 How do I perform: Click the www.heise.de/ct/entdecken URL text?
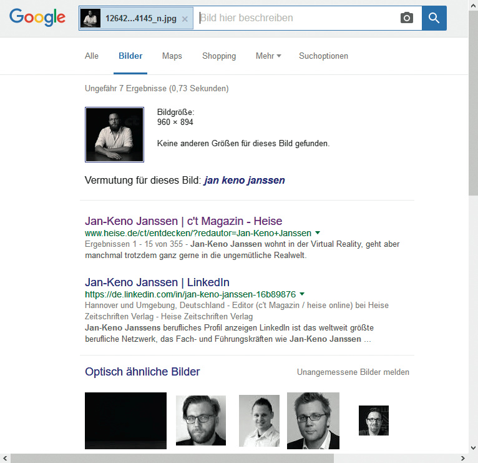[198, 233]
